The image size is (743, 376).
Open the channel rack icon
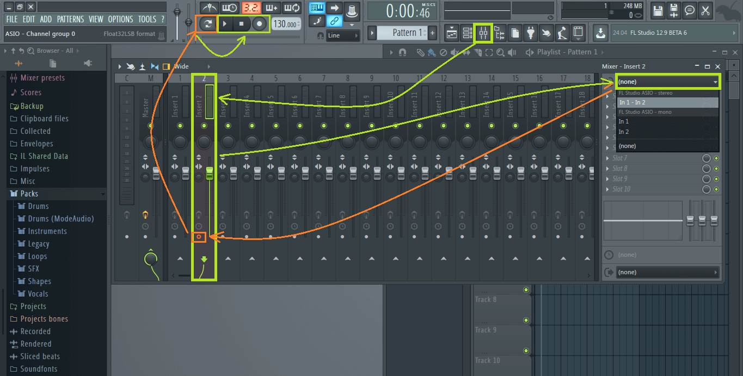(x=468, y=33)
